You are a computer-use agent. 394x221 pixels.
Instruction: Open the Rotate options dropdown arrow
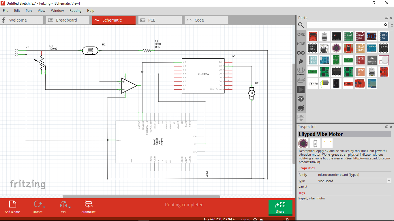[x=44, y=207]
